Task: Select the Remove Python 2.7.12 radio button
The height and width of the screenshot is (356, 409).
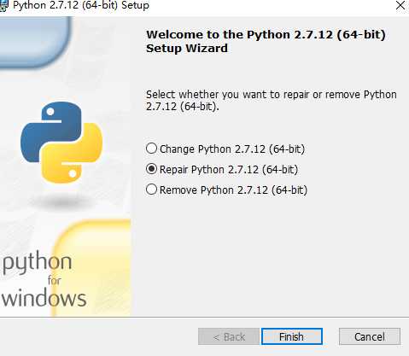Action: [x=151, y=190]
